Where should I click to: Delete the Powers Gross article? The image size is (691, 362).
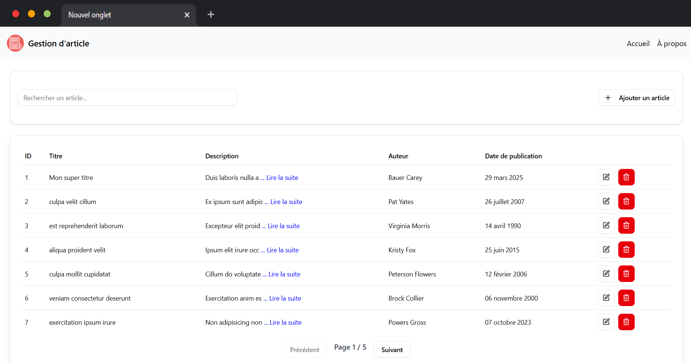point(626,322)
